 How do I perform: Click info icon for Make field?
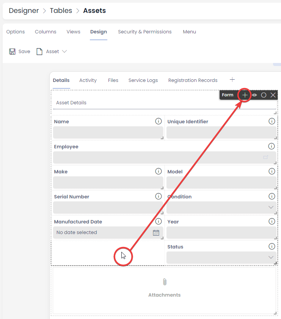coord(159,171)
